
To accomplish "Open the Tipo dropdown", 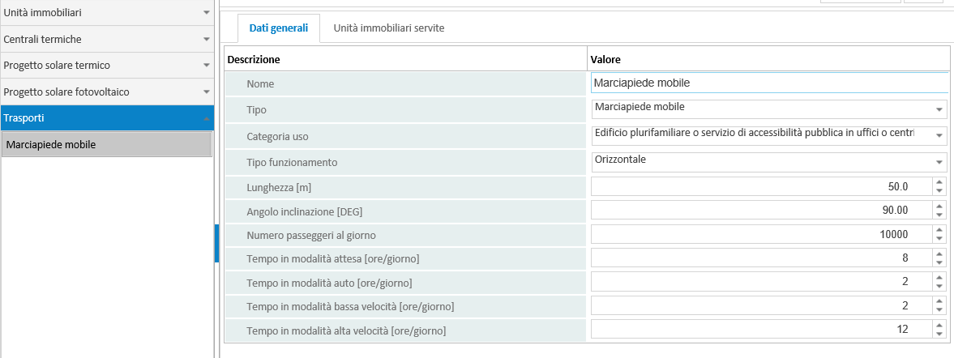I will click(x=769, y=109).
